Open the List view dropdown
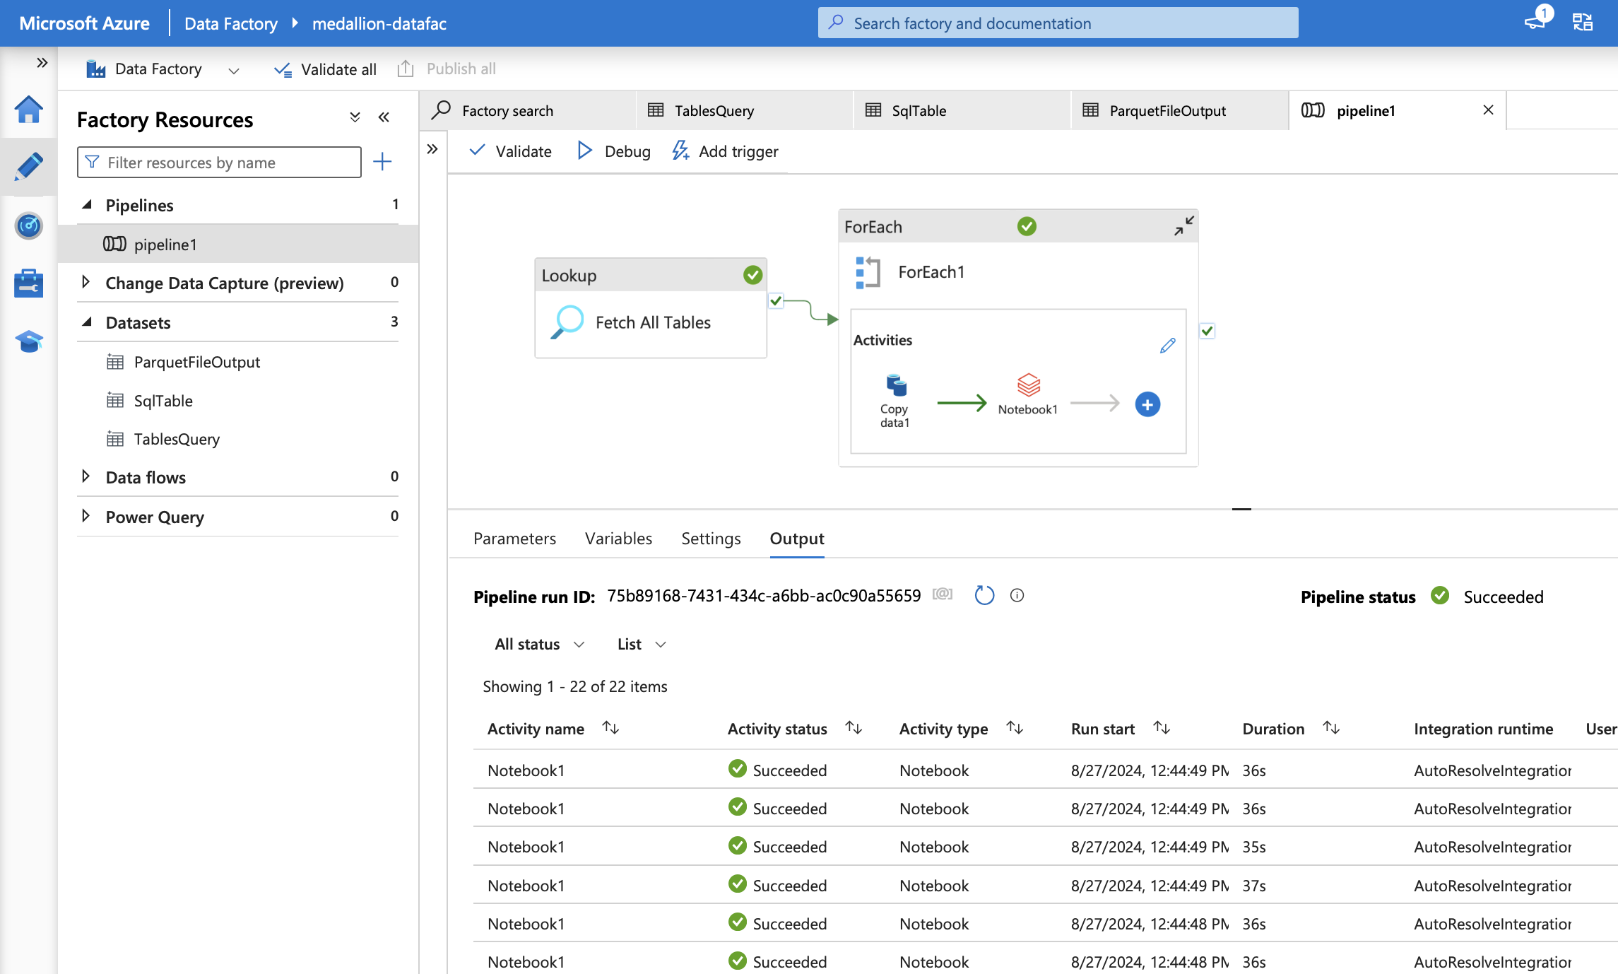1618x974 pixels. 641,644
